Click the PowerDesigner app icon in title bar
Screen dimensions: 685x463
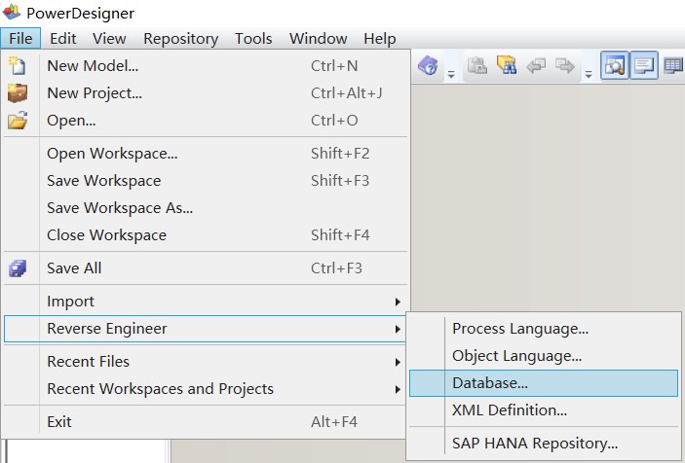coord(12,13)
